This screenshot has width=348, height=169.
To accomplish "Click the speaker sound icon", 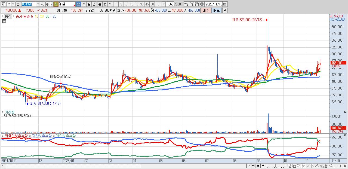I will click(48, 4).
